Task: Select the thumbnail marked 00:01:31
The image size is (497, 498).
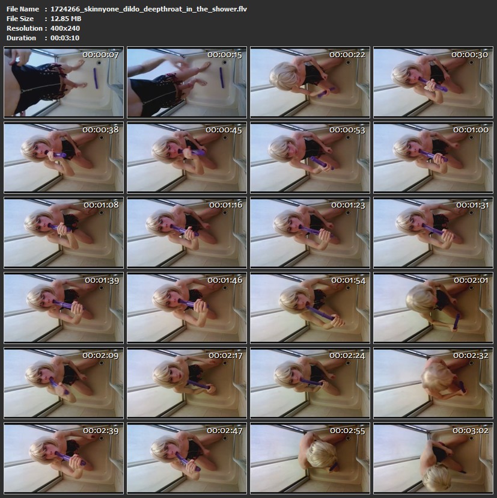Action: pos(433,233)
